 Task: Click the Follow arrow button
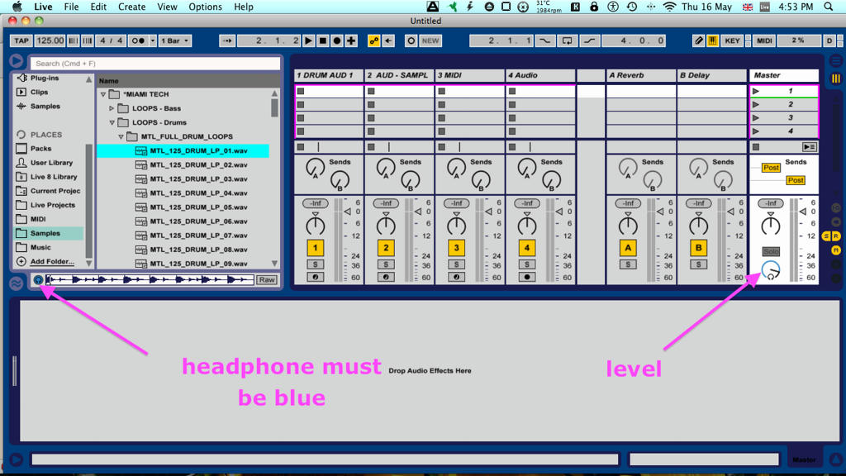(x=227, y=40)
